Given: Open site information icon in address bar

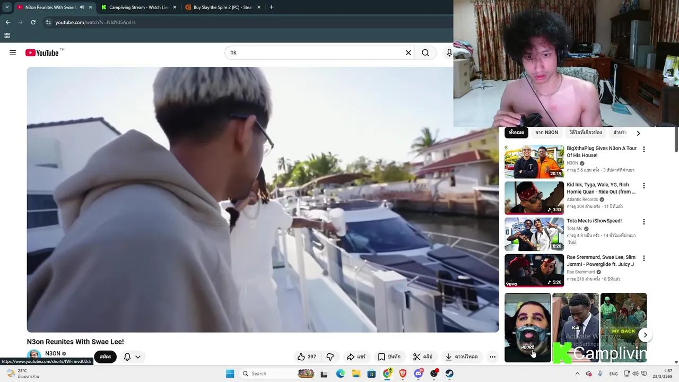Looking at the screenshot, I should pyautogui.click(x=48, y=22).
